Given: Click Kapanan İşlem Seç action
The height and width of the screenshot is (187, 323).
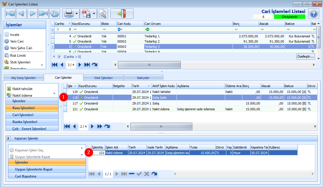Looking at the screenshot, I should pyautogui.click(x=27, y=150).
